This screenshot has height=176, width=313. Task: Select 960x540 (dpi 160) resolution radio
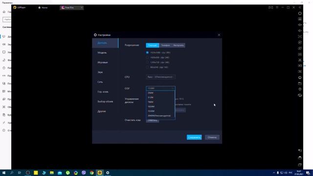tap(147, 67)
